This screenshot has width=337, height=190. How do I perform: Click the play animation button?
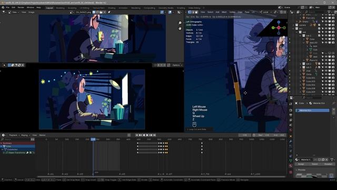click(x=147, y=135)
